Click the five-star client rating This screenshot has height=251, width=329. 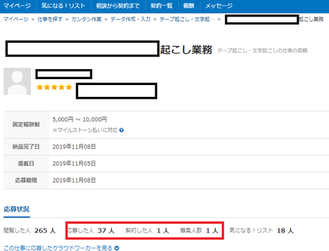[x=54, y=87]
